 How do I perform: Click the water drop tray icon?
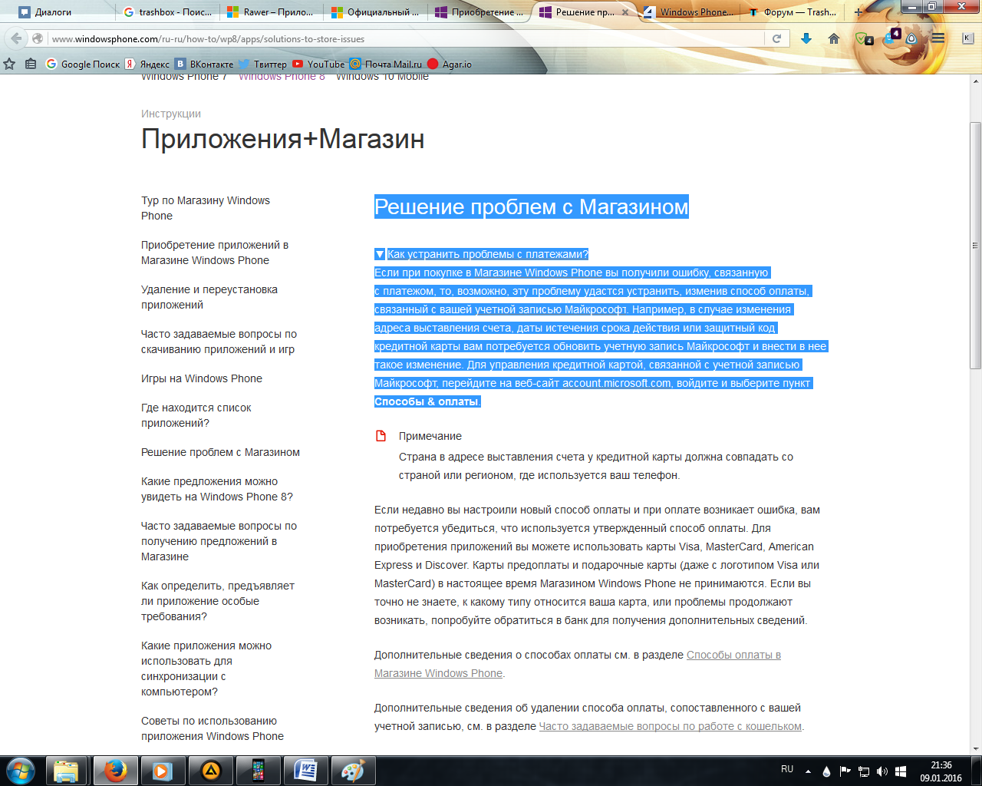(826, 771)
